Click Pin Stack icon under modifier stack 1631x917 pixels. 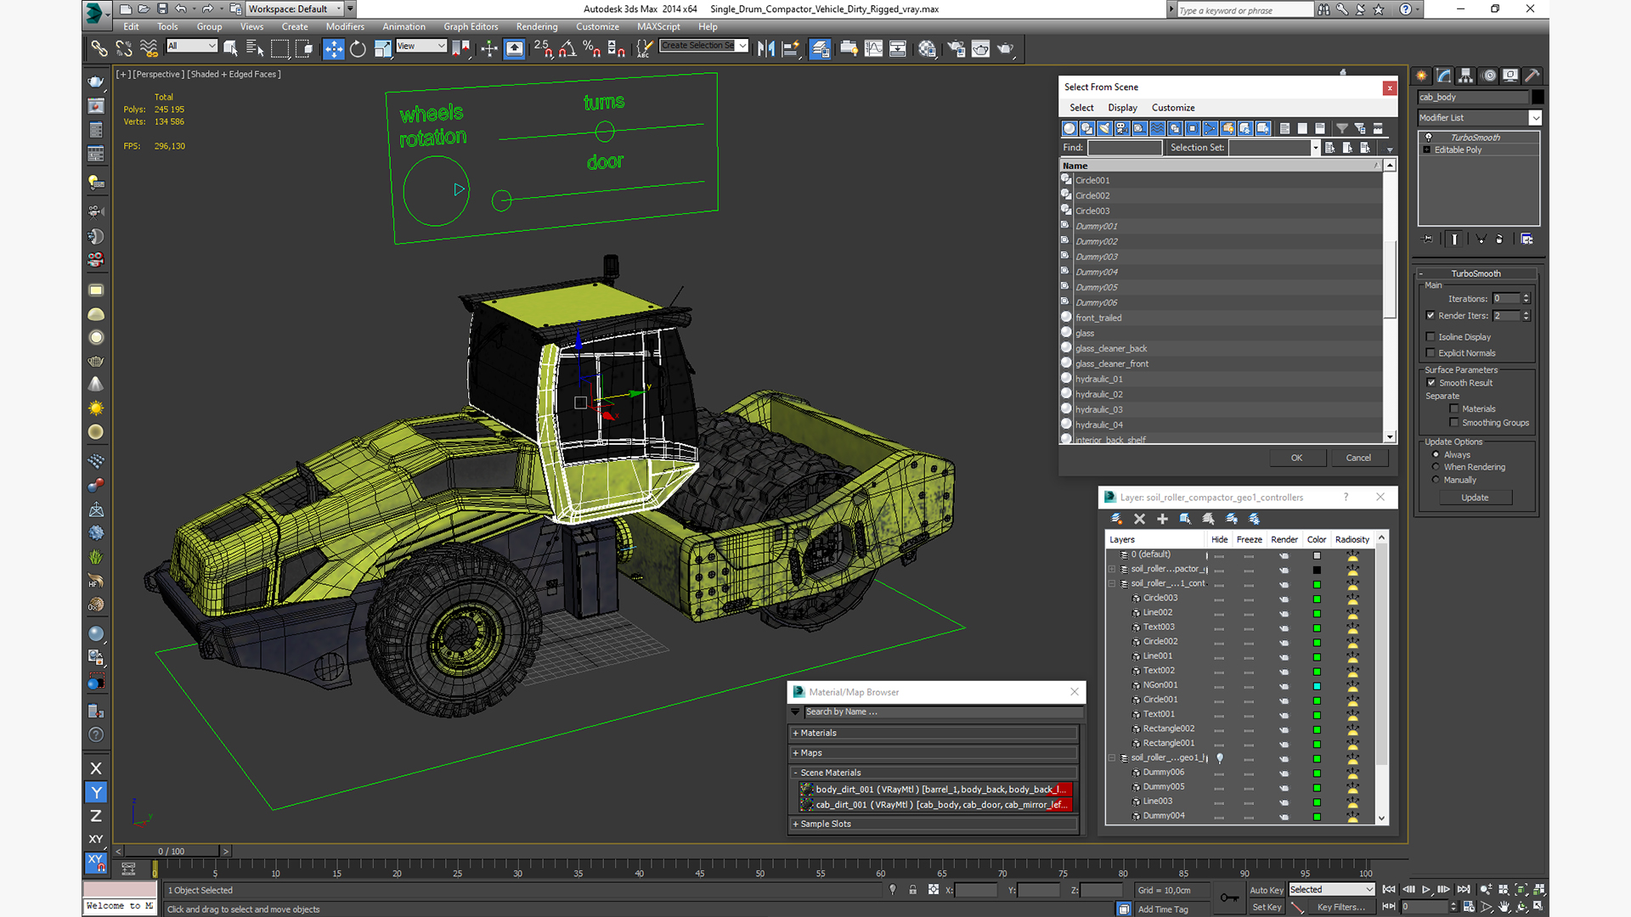(1428, 239)
